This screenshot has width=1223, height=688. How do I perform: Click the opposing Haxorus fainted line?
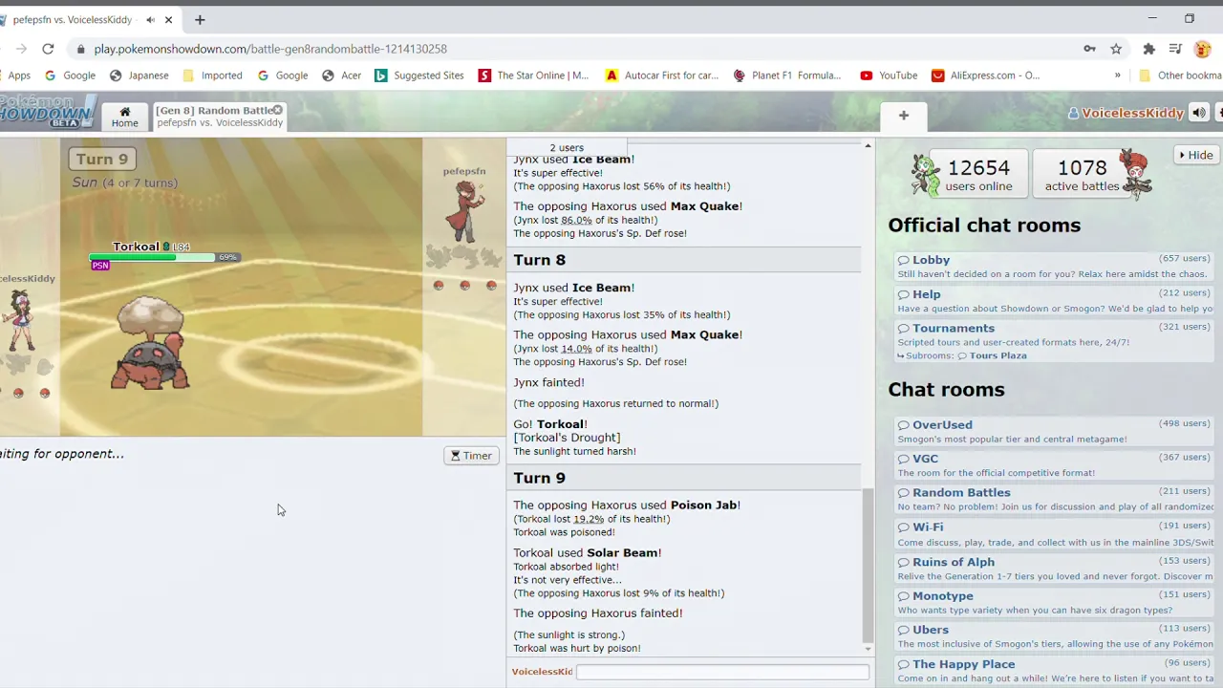click(x=598, y=613)
